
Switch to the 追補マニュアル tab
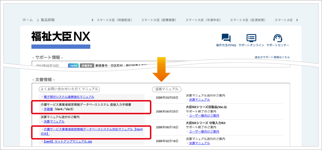point(167,89)
